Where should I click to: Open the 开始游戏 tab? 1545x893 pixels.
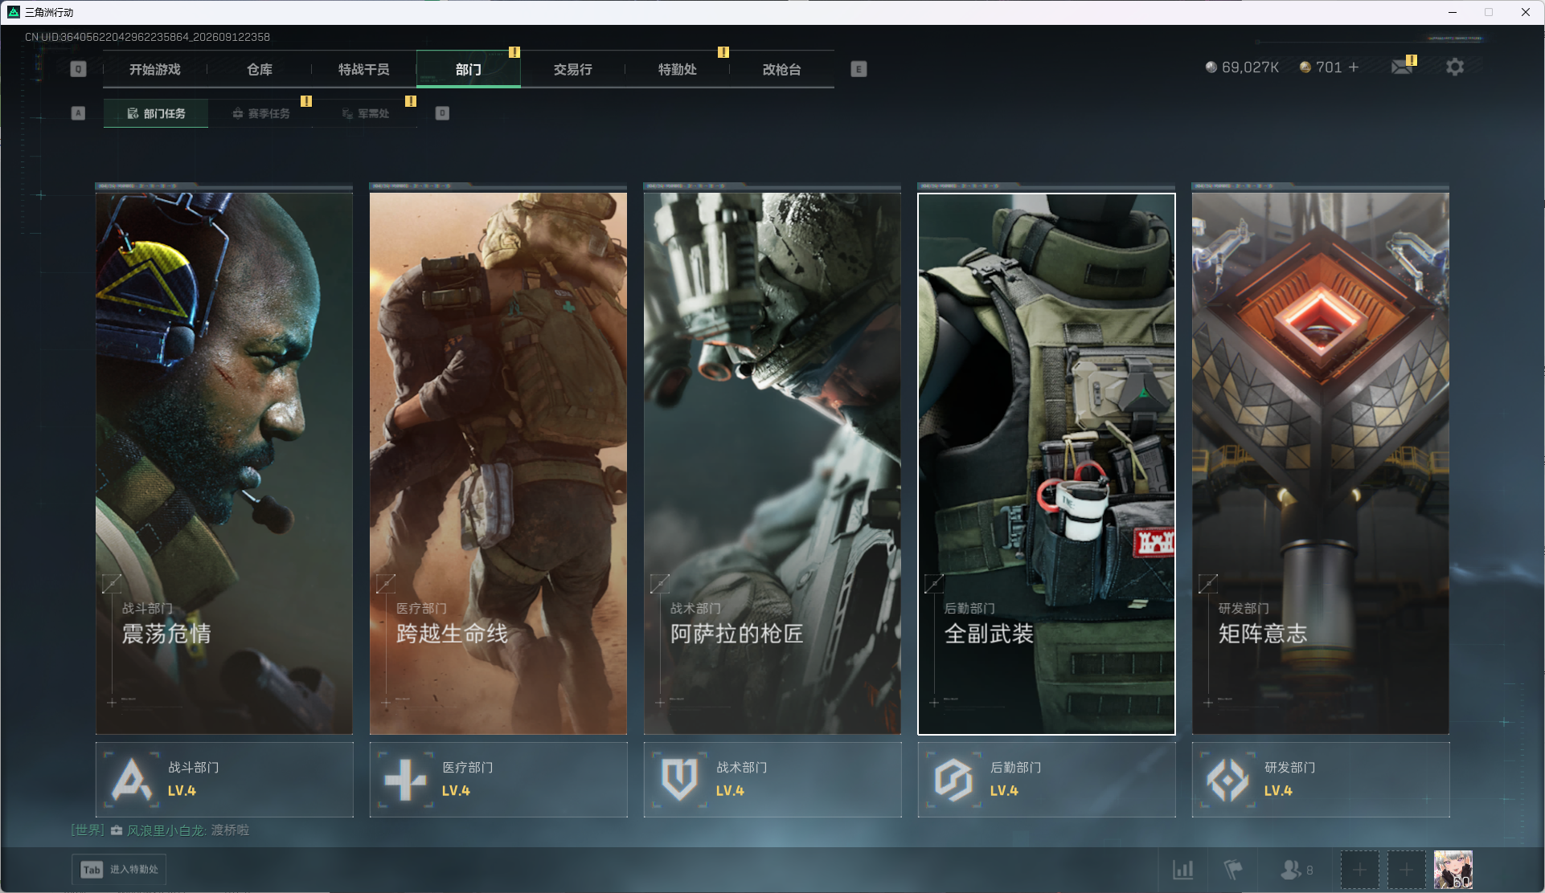[155, 69]
